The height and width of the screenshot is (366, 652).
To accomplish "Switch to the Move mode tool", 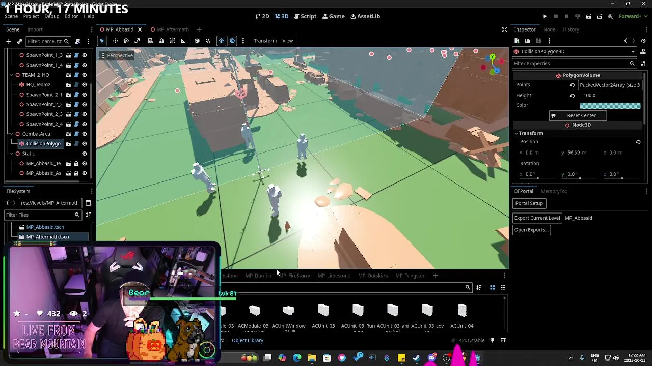I will click(x=115, y=41).
